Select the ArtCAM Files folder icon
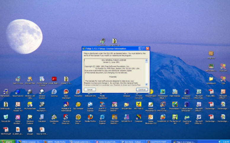Viewport: 230px width, 143px height. point(127,106)
